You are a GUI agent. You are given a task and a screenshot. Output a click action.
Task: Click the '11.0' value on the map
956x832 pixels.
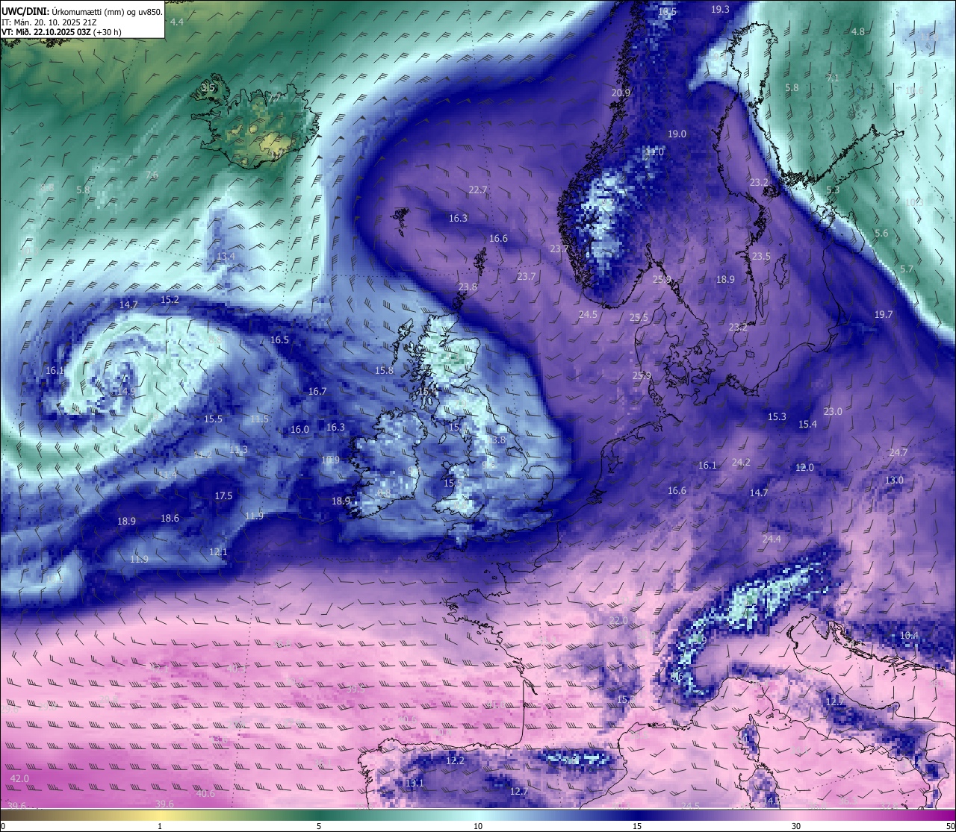click(x=654, y=152)
